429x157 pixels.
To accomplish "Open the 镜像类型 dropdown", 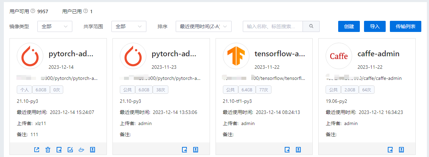I will coord(54,26).
